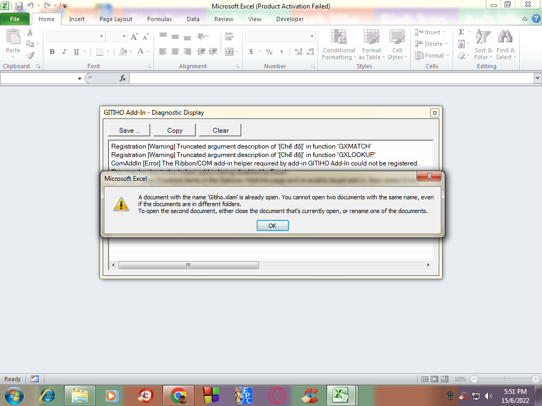Open the font name dropdown
The height and width of the screenshot is (406, 542).
[x=101, y=36]
